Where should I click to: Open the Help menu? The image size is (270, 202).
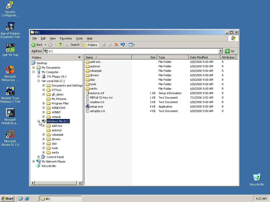pos(90,38)
